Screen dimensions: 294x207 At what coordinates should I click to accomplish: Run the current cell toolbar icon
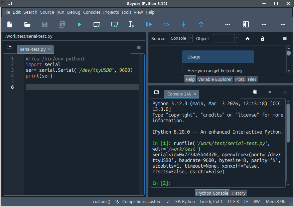(x=97, y=24)
